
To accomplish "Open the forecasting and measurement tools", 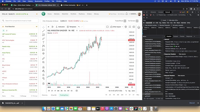I will (x=43, y=50).
